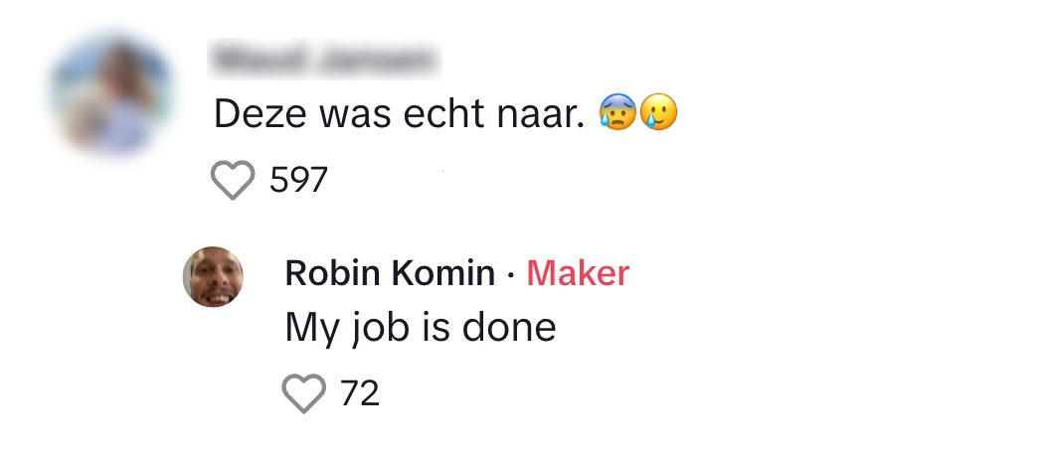Click the Robin Komin username

tap(390, 273)
